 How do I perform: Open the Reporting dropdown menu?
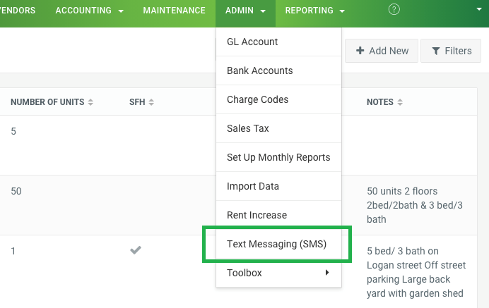tap(314, 11)
